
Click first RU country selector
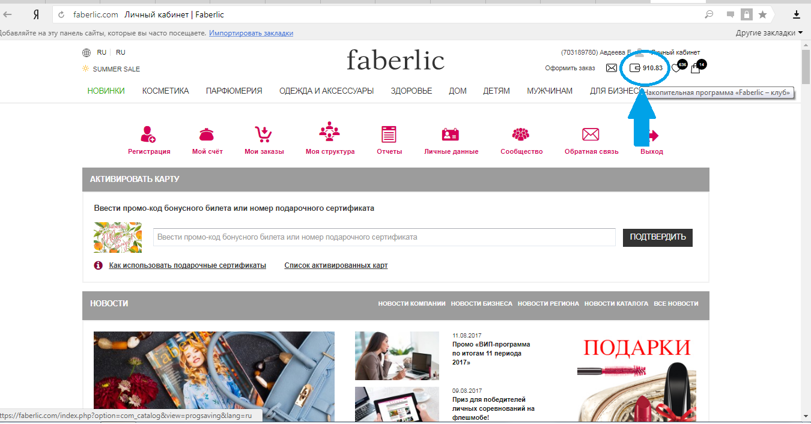[102, 53]
